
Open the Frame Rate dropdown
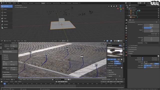click(x=151, y=43)
